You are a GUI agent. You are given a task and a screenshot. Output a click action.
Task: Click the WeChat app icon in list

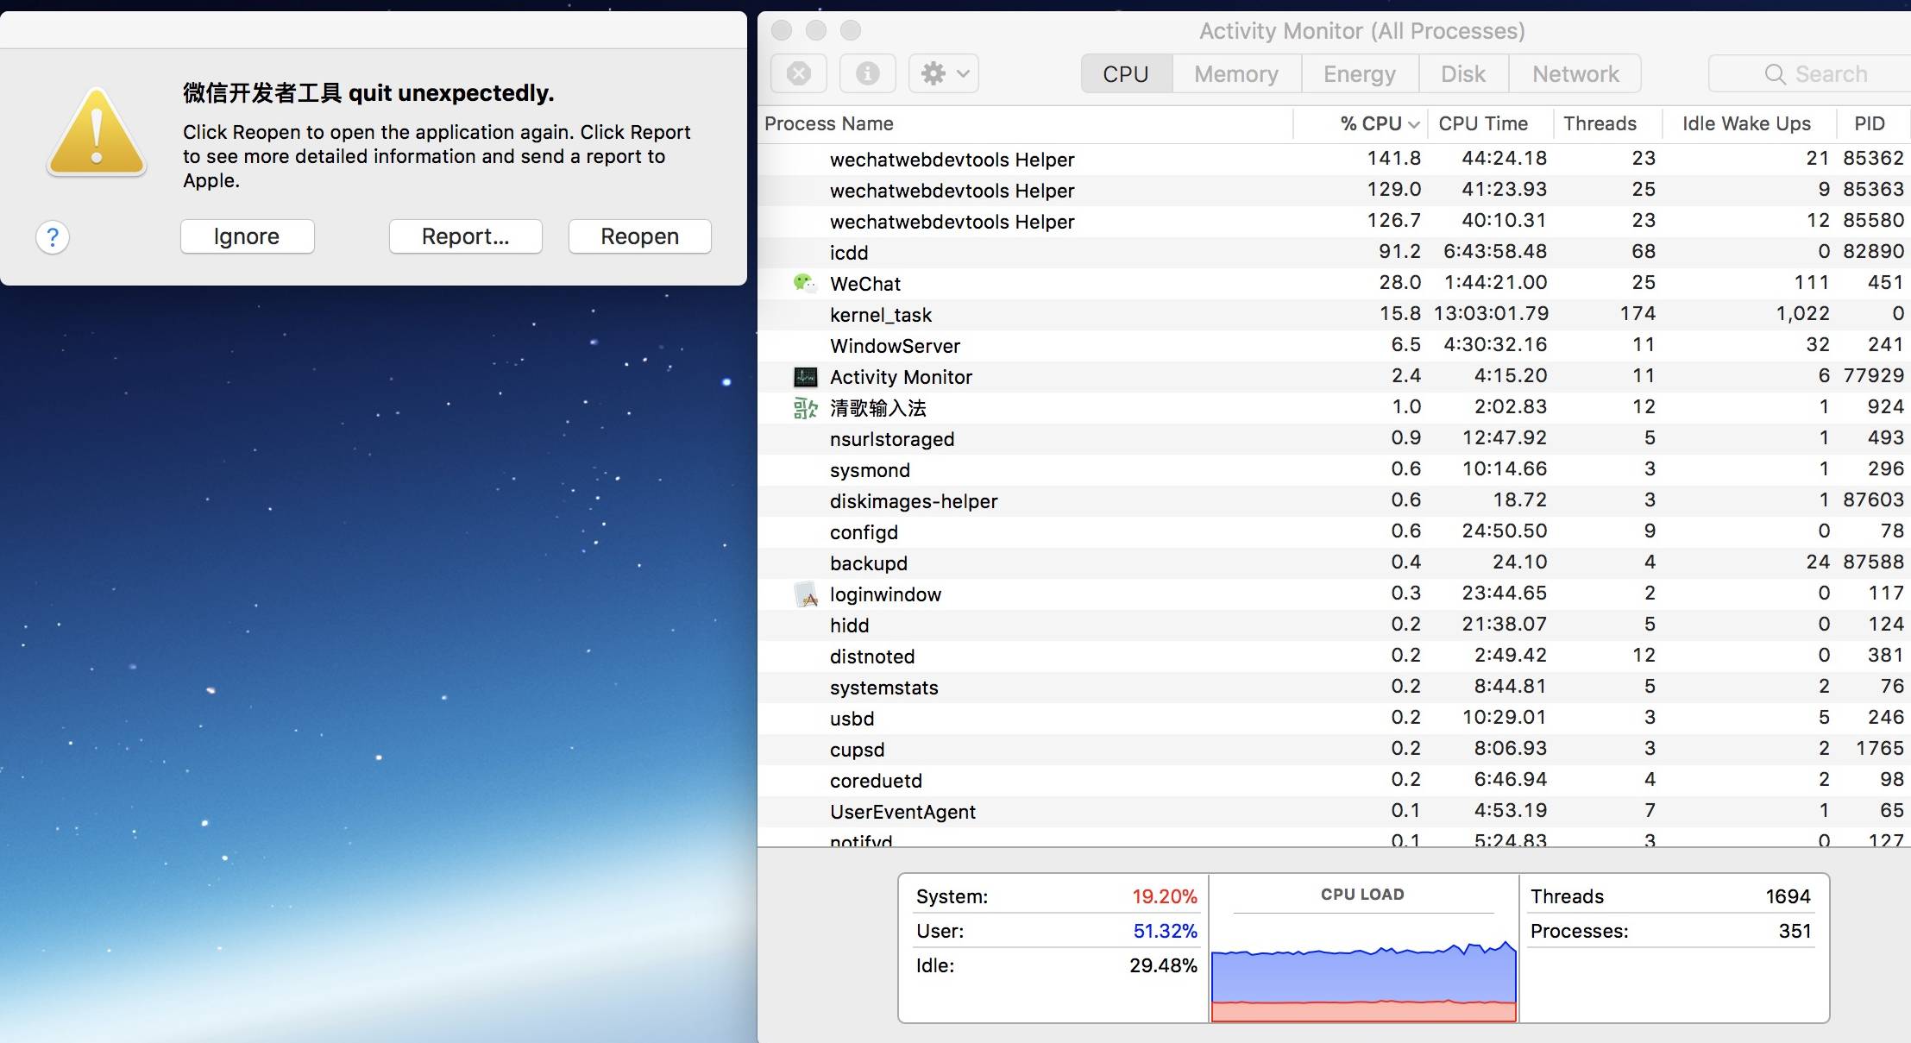[804, 283]
